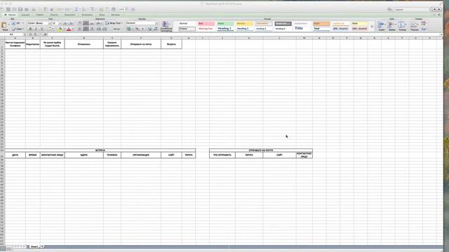Decrease font size with the smaller A icon

click(x=71, y=23)
